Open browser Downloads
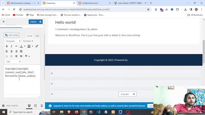 point(185,9)
